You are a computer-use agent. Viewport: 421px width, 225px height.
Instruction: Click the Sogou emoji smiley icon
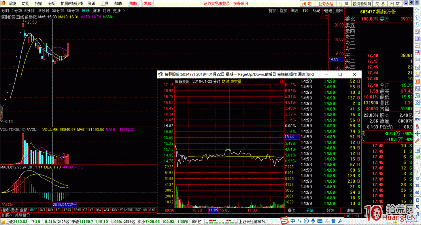pos(306,221)
